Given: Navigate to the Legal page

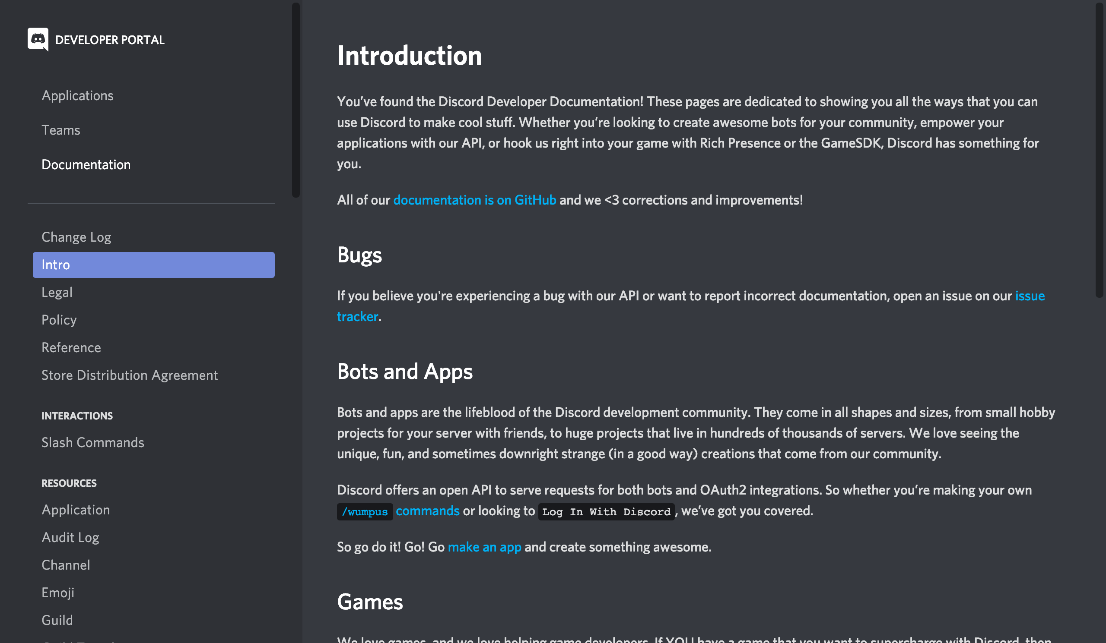Looking at the screenshot, I should point(57,292).
